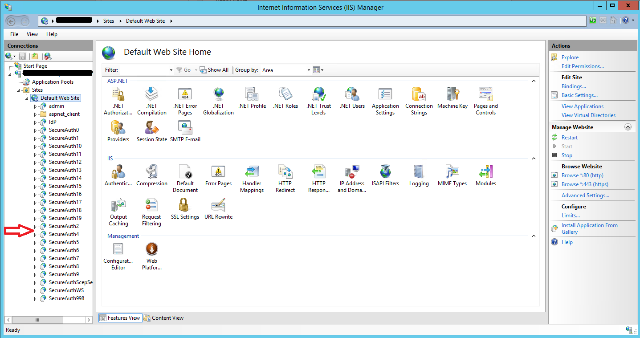Open the File menu
The height and width of the screenshot is (338, 640).
pos(14,34)
